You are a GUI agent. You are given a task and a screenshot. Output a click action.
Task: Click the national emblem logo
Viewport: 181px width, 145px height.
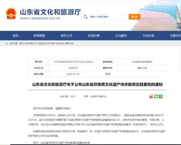coord(11,13)
